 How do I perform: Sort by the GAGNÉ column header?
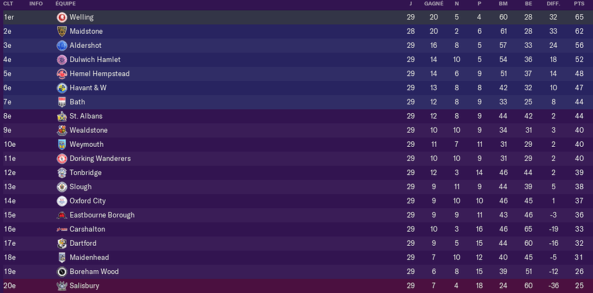(433, 3)
